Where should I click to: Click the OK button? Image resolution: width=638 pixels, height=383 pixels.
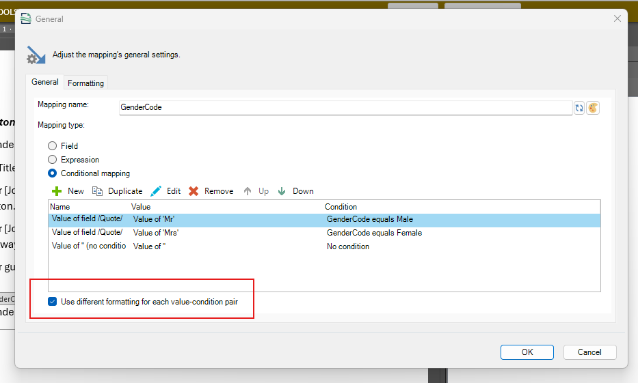pos(527,352)
